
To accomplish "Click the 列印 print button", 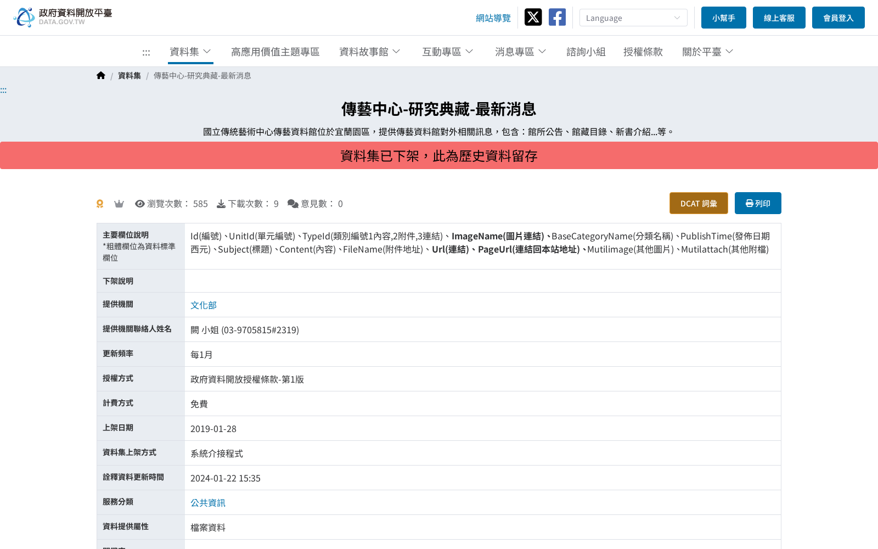I will (x=758, y=203).
